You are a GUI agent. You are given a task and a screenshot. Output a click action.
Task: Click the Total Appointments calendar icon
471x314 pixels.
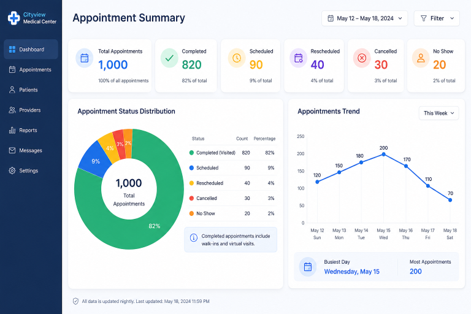(x=85, y=58)
